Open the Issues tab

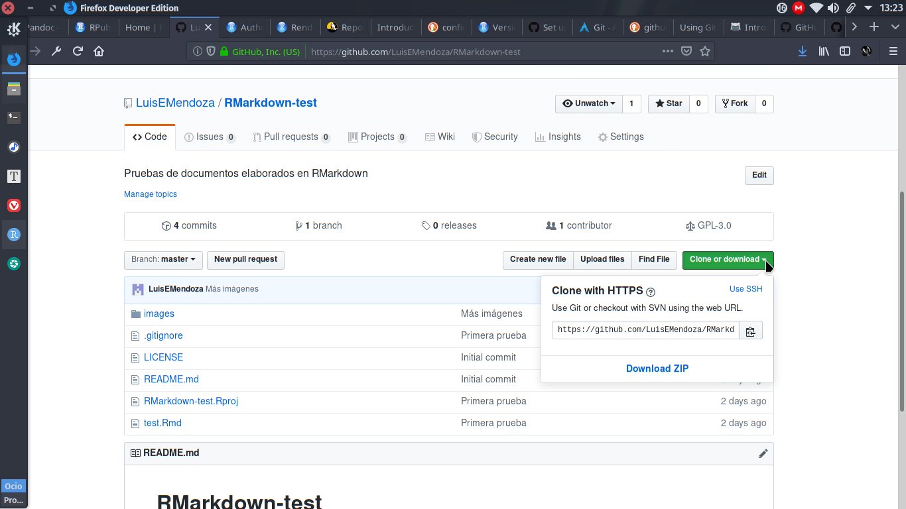coord(210,137)
